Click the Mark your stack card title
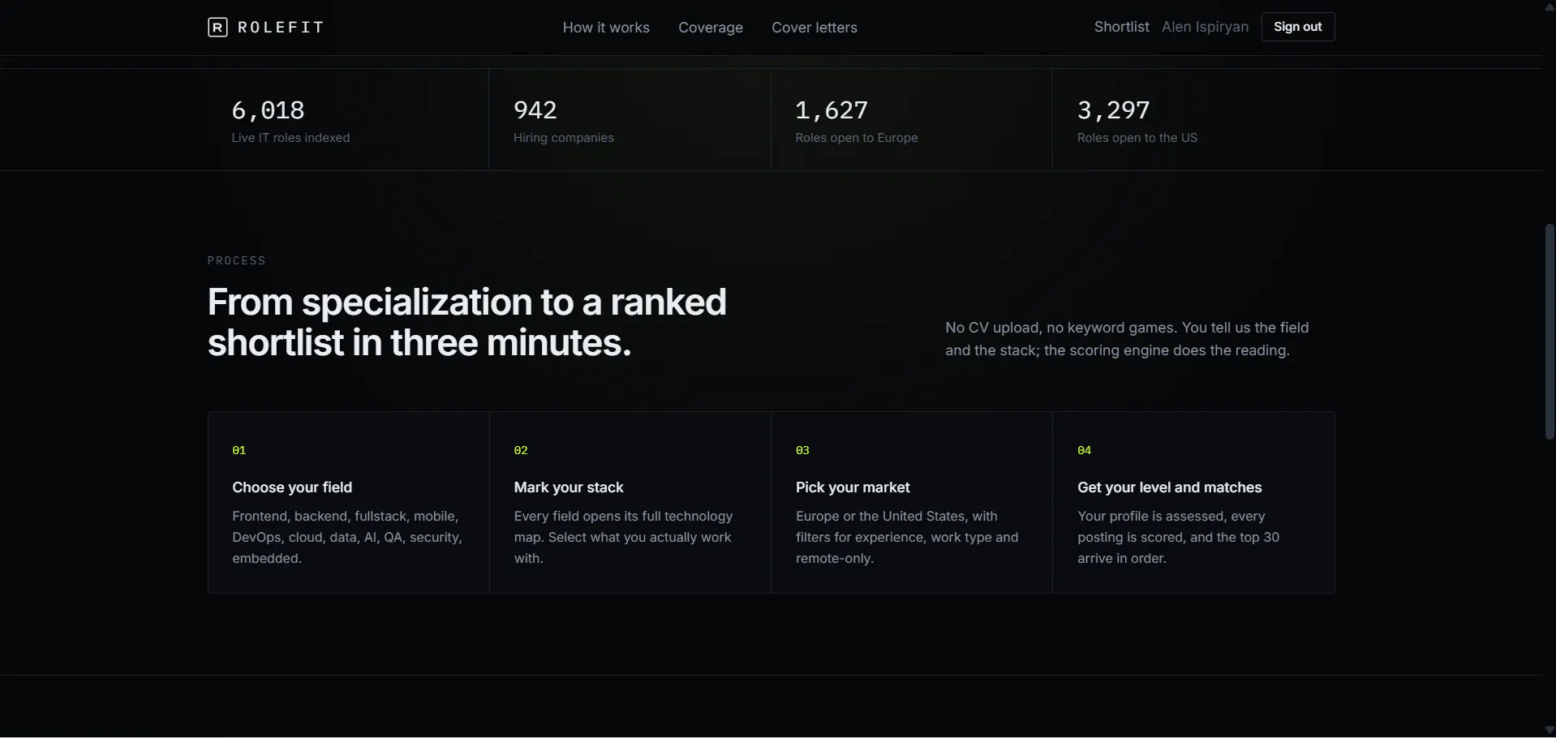 569,487
